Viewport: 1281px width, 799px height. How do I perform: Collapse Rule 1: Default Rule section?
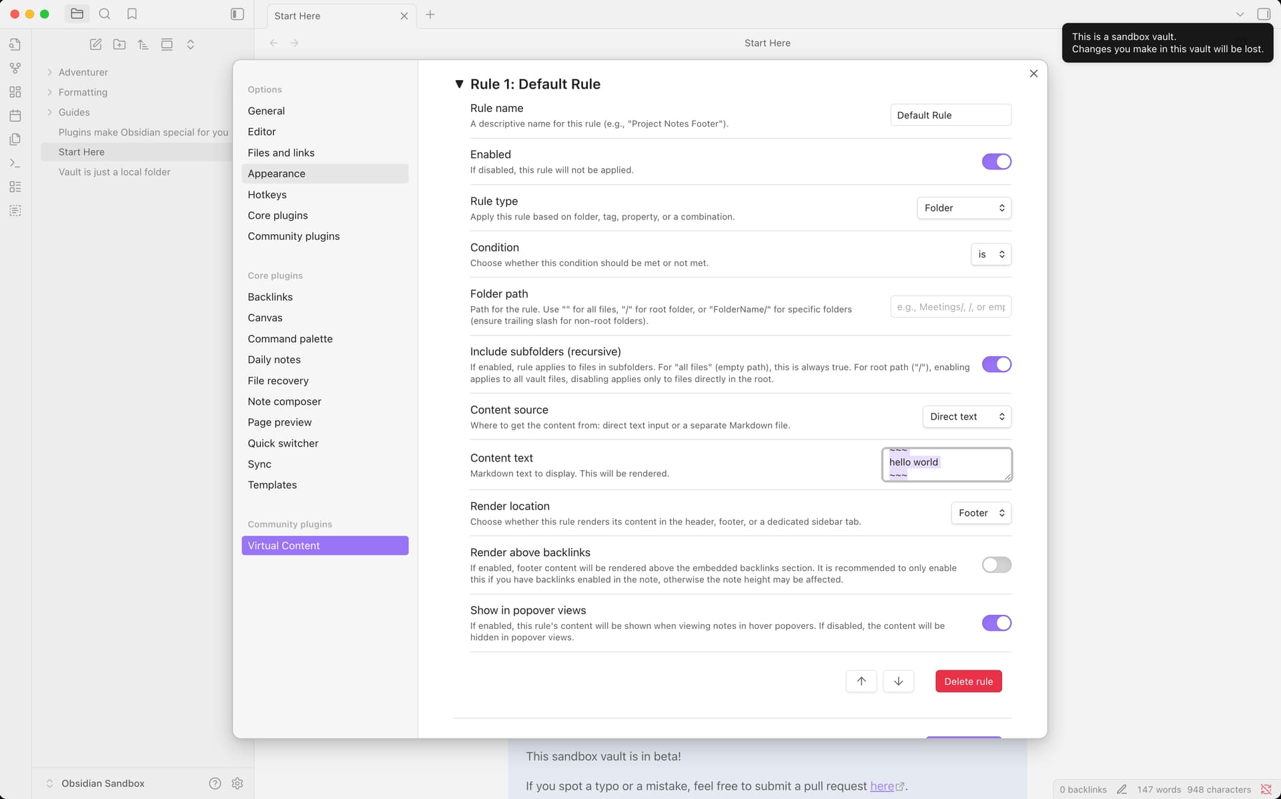tap(459, 84)
